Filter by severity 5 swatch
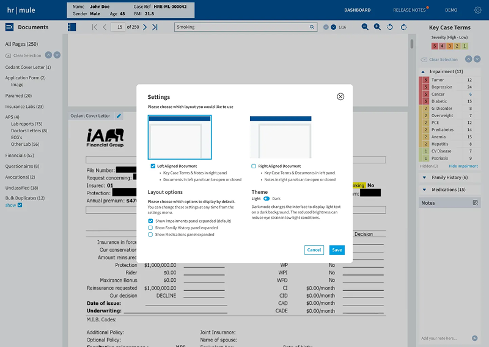The image size is (489, 347). click(x=435, y=46)
